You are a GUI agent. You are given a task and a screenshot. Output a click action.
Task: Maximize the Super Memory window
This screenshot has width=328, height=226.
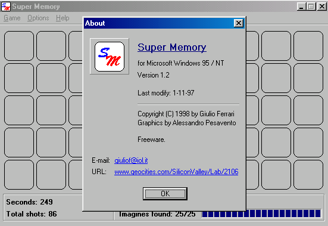[311, 7]
